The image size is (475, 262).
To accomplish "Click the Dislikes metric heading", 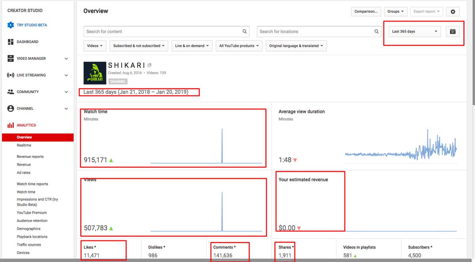I will [x=157, y=247].
